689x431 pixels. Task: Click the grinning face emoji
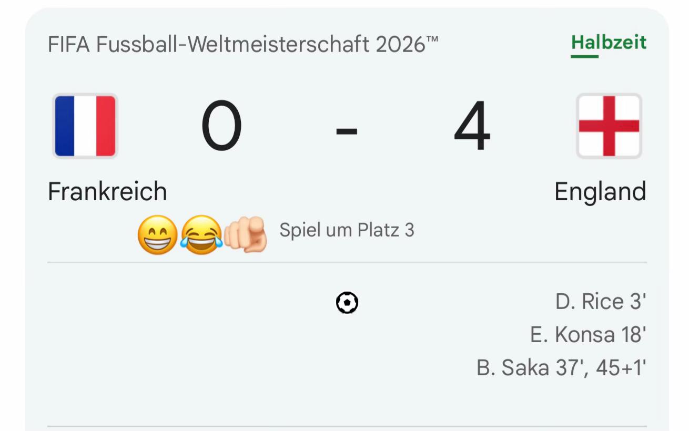[x=157, y=235]
